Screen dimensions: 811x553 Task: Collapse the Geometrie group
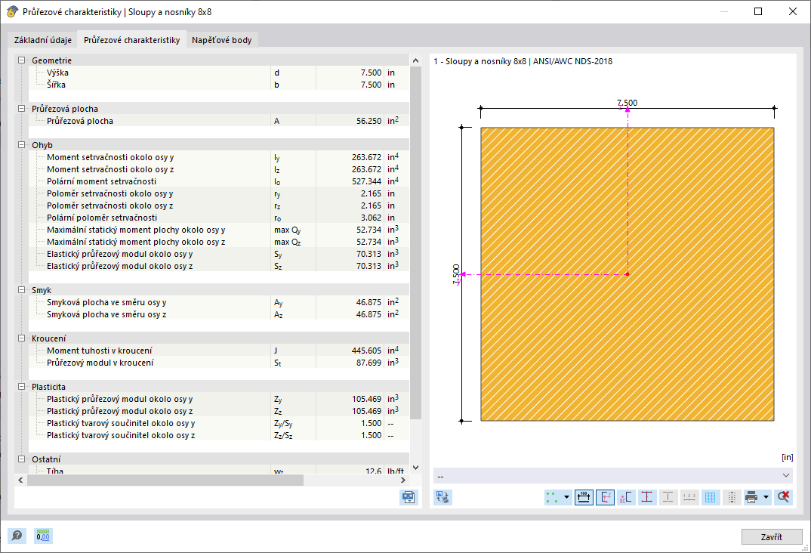tap(22, 60)
